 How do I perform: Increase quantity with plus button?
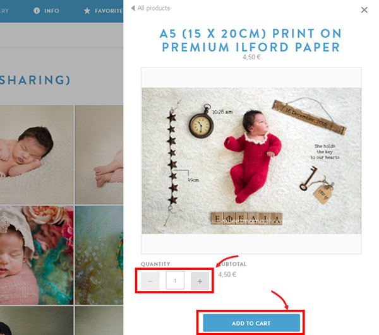tap(200, 281)
